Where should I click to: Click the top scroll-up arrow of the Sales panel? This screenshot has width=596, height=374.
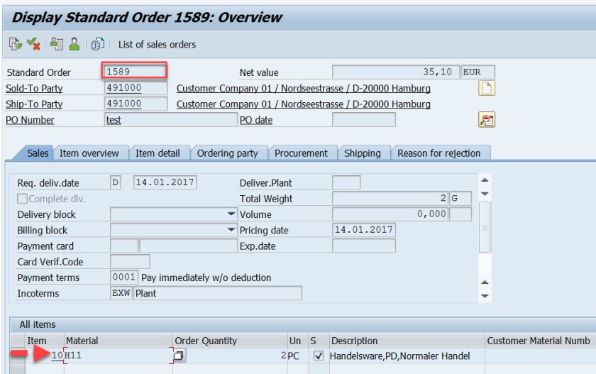tap(485, 180)
